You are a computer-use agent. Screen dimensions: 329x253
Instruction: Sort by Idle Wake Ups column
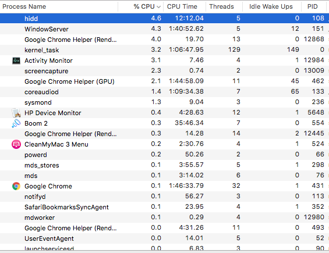(x=271, y=6)
